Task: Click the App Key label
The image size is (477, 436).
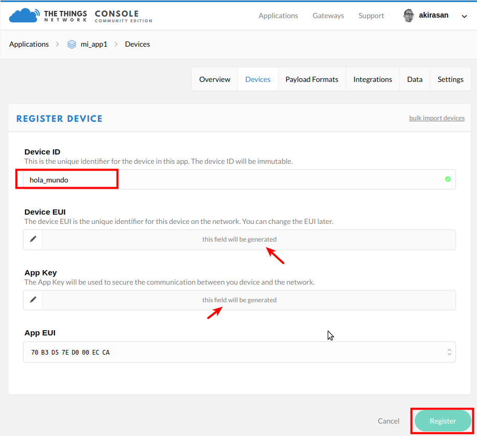Action: coord(40,273)
